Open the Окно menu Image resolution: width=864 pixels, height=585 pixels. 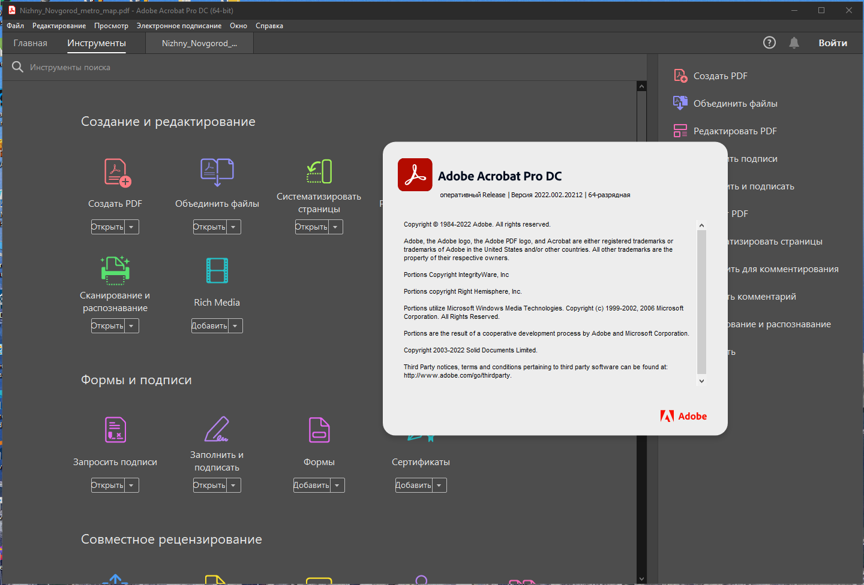(x=238, y=26)
